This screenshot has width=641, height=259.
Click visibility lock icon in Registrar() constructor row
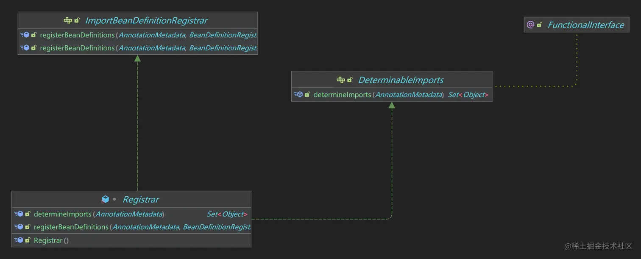pyautogui.click(x=28, y=240)
